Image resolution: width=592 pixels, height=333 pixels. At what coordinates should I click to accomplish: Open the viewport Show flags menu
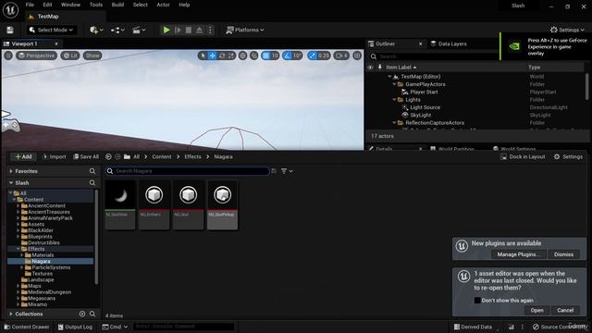pos(92,55)
